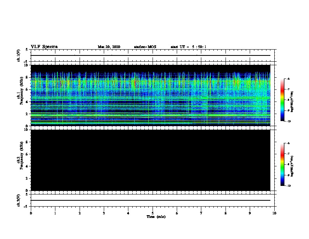Click the "5" tick on time axis
309x239 pixels.
[153, 213]
